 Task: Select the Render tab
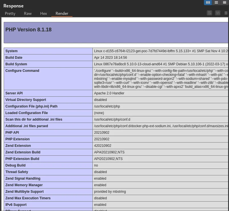point(62,13)
